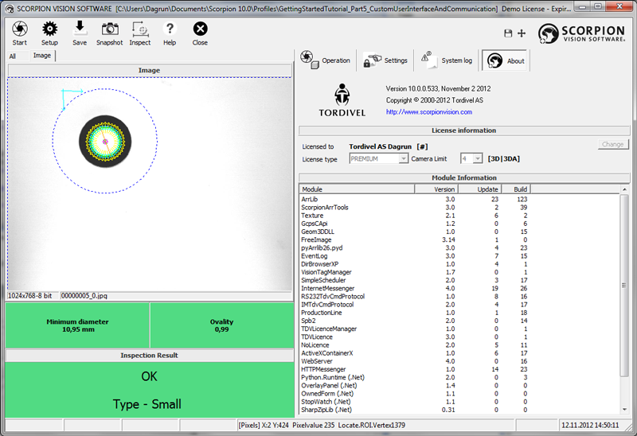Take a Snapshot with the camera icon

(109, 33)
